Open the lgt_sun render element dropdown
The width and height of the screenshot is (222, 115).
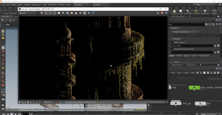29,13
